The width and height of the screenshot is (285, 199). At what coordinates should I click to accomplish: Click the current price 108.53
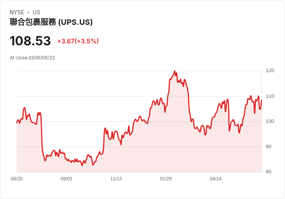[x=30, y=41]
